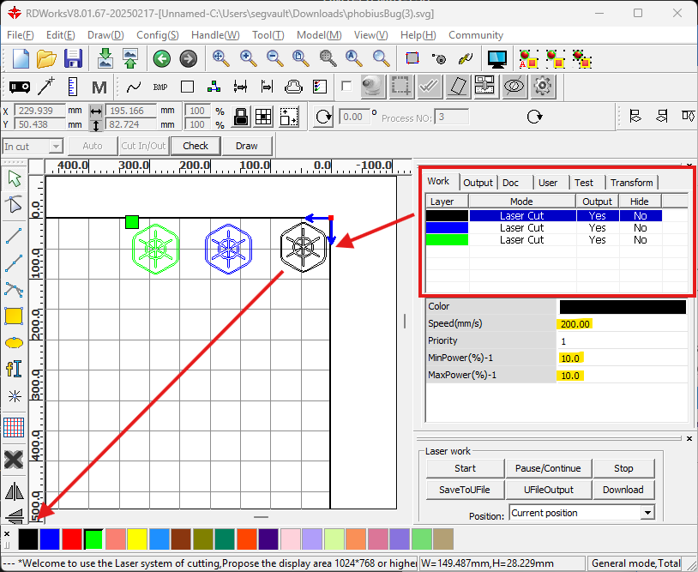Image resolution: width=698 pixels, height=572 pixels.
Task: Select the Rectangle drawing tool
Action: click(14, 316)
